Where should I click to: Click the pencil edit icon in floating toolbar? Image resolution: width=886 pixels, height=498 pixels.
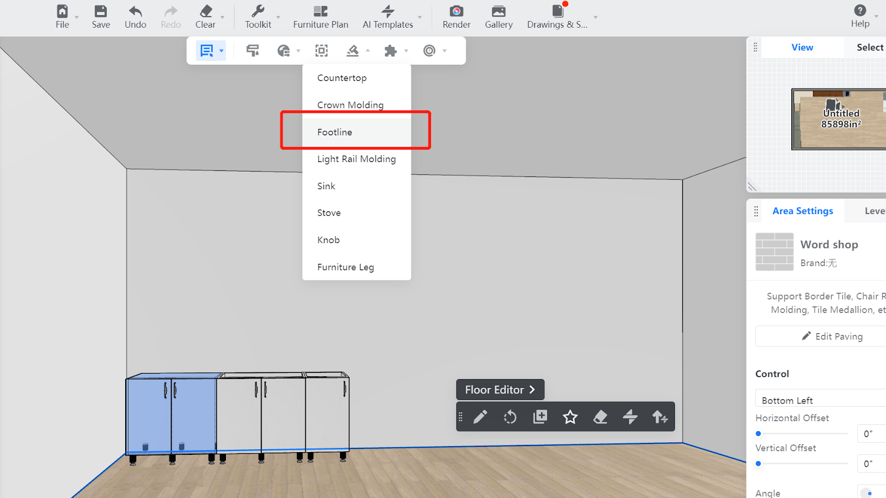click(x=480, y=417)
